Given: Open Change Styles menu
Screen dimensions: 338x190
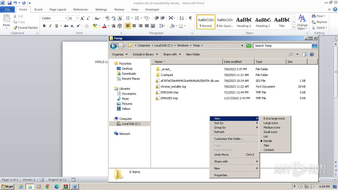Looking at the screenshot, I should click(302, 22).
